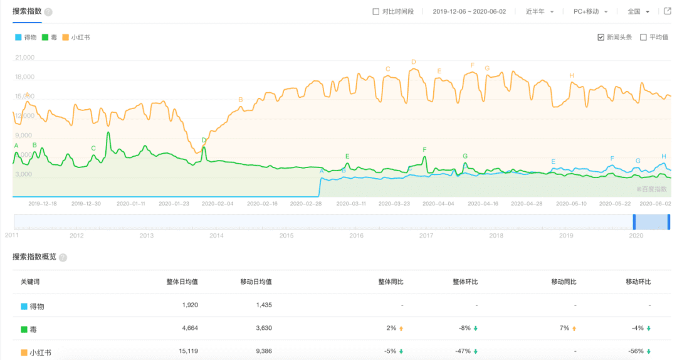Click the 整体同比 column header
Screen dimensions: 677x360
point(391,282)
